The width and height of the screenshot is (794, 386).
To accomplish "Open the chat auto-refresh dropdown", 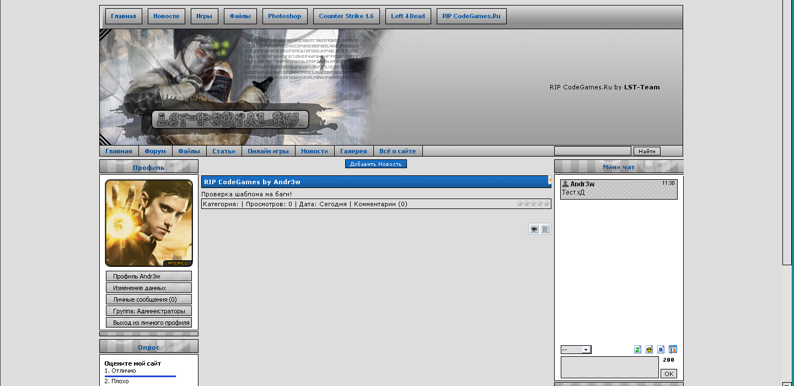I will (576, 350).
